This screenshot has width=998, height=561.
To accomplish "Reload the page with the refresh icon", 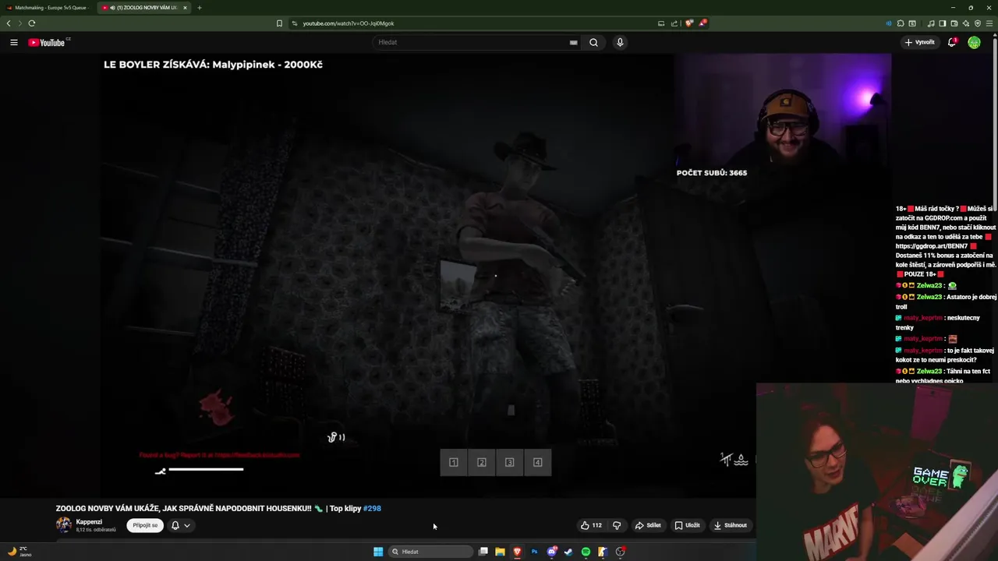I will click(x=32, y=23).
